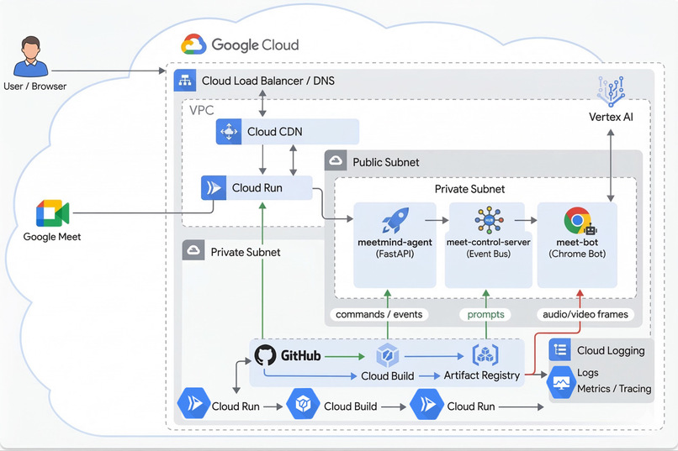
Task: Click the "Google Cloud" title text
Action: (255, 45)
